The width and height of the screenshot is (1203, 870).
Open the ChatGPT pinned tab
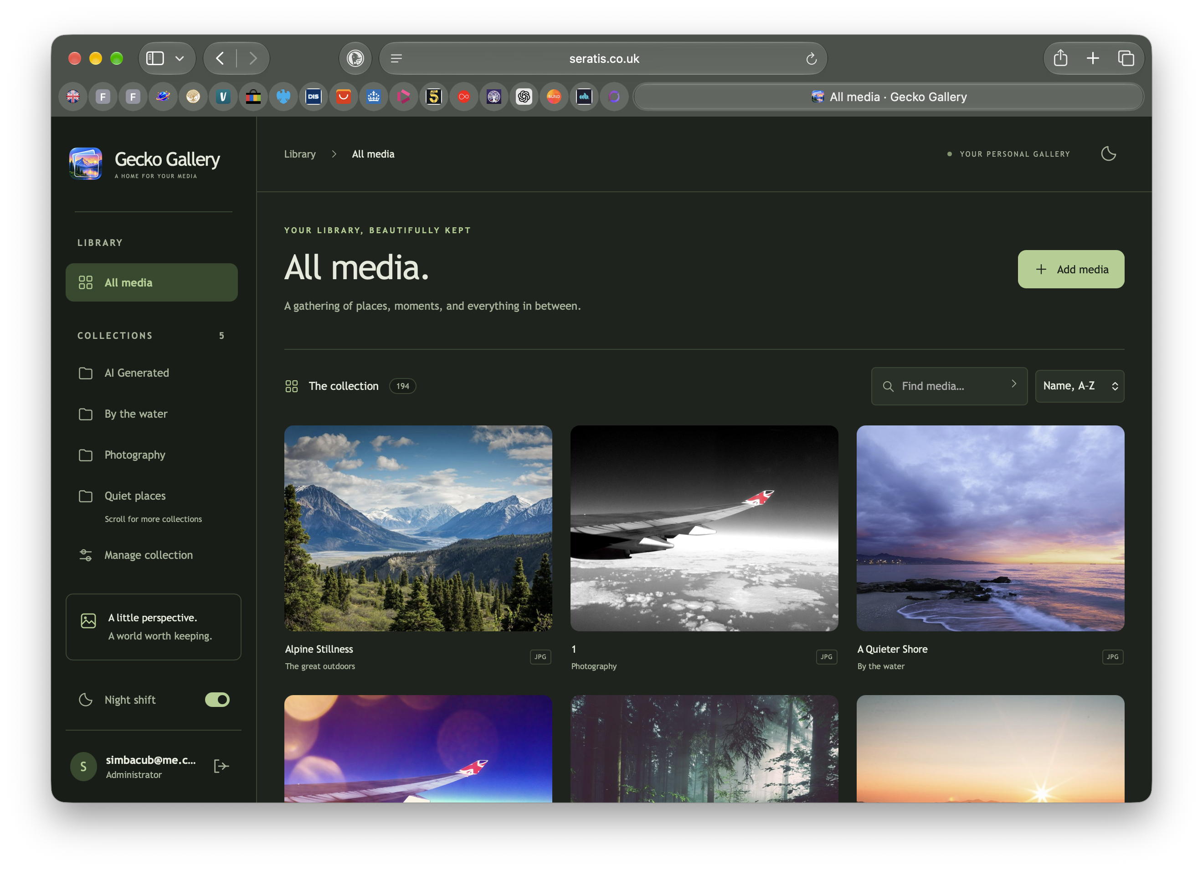pos(524,97)
